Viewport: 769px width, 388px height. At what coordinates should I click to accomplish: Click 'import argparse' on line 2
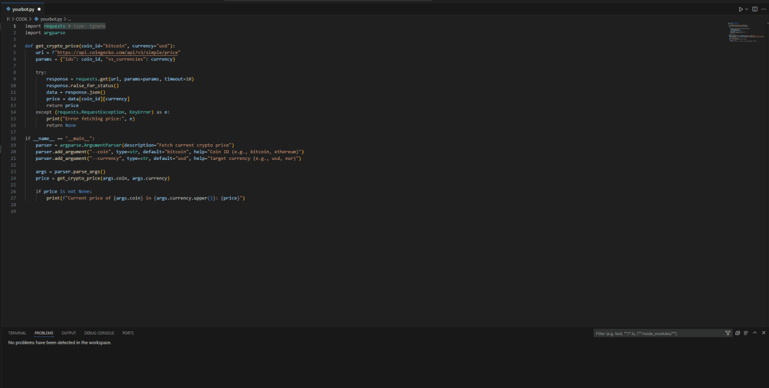click(x=45, y=33)
